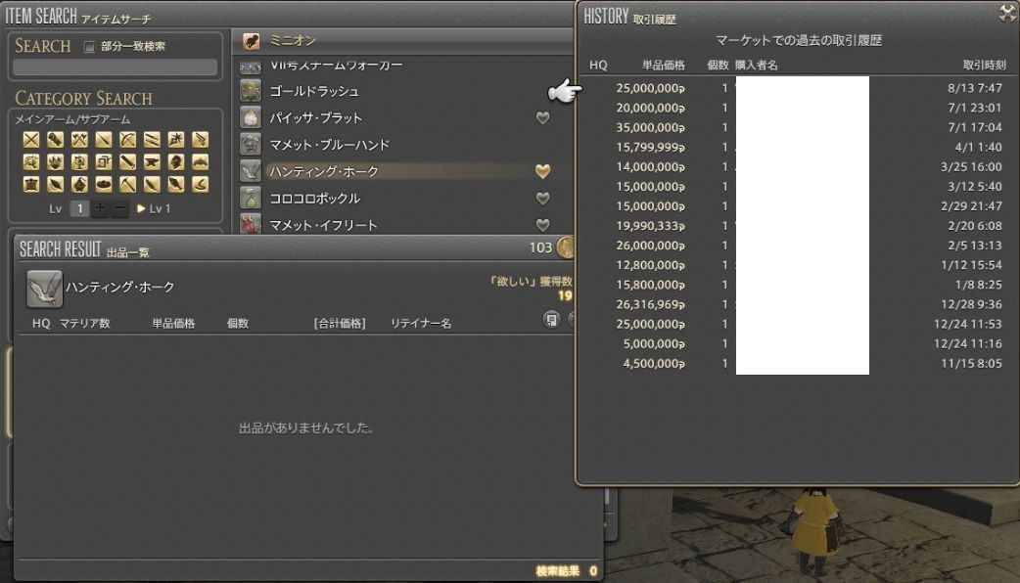Sort results by マテリア数 column
This screenshot has width=1020, height=583.
84,323
